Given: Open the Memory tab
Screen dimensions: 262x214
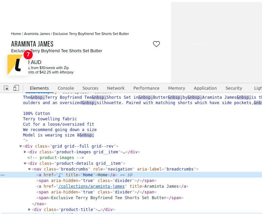Looking at the screenshot, I should tap(176, 88).
